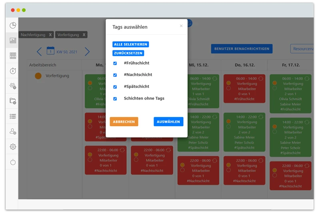Open the shift planning chart icon in sidebar
This screenshot has width=320, height=213.
tap(13, 40)
